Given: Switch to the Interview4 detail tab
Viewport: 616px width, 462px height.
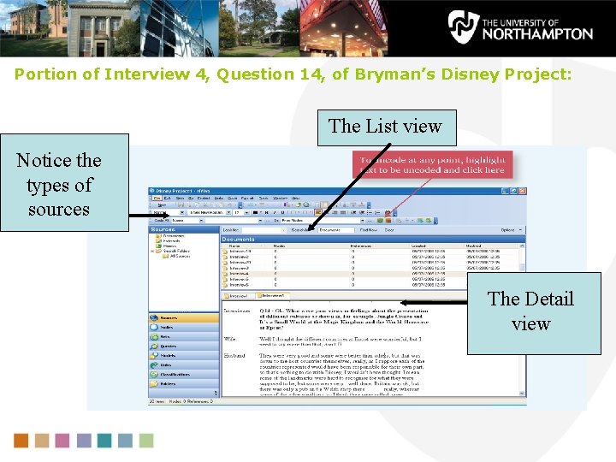Looking at the screenshot, I should [x=273, y=296].
